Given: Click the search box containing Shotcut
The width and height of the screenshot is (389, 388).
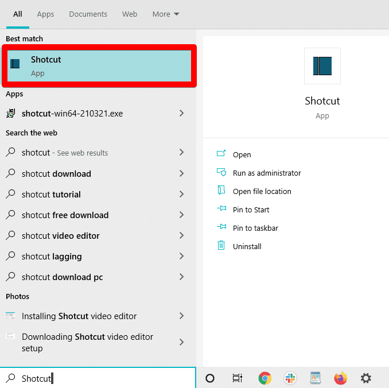Looking at the screenshot, I should coord(98,378).
